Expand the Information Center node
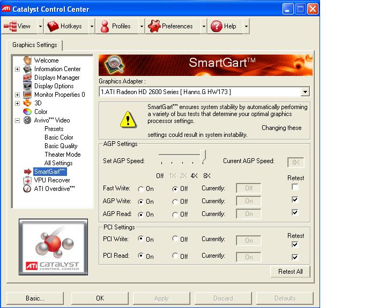Screen dimensions: 386x308 pos(17,70)
